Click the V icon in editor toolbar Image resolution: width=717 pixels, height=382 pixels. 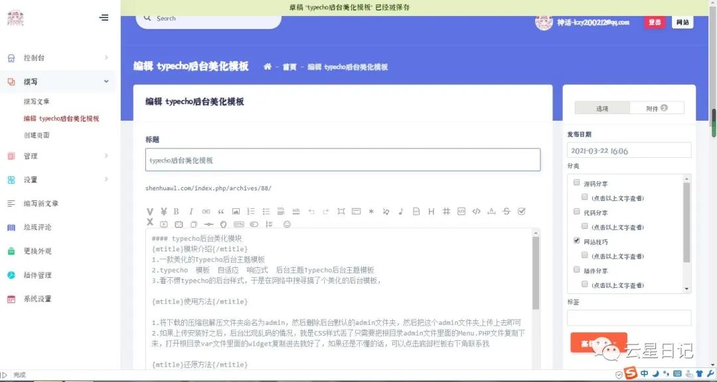(x=149, y=212)
